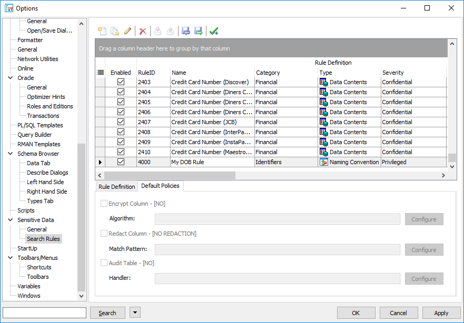Click Data Contents icon in row 2406

324,112
